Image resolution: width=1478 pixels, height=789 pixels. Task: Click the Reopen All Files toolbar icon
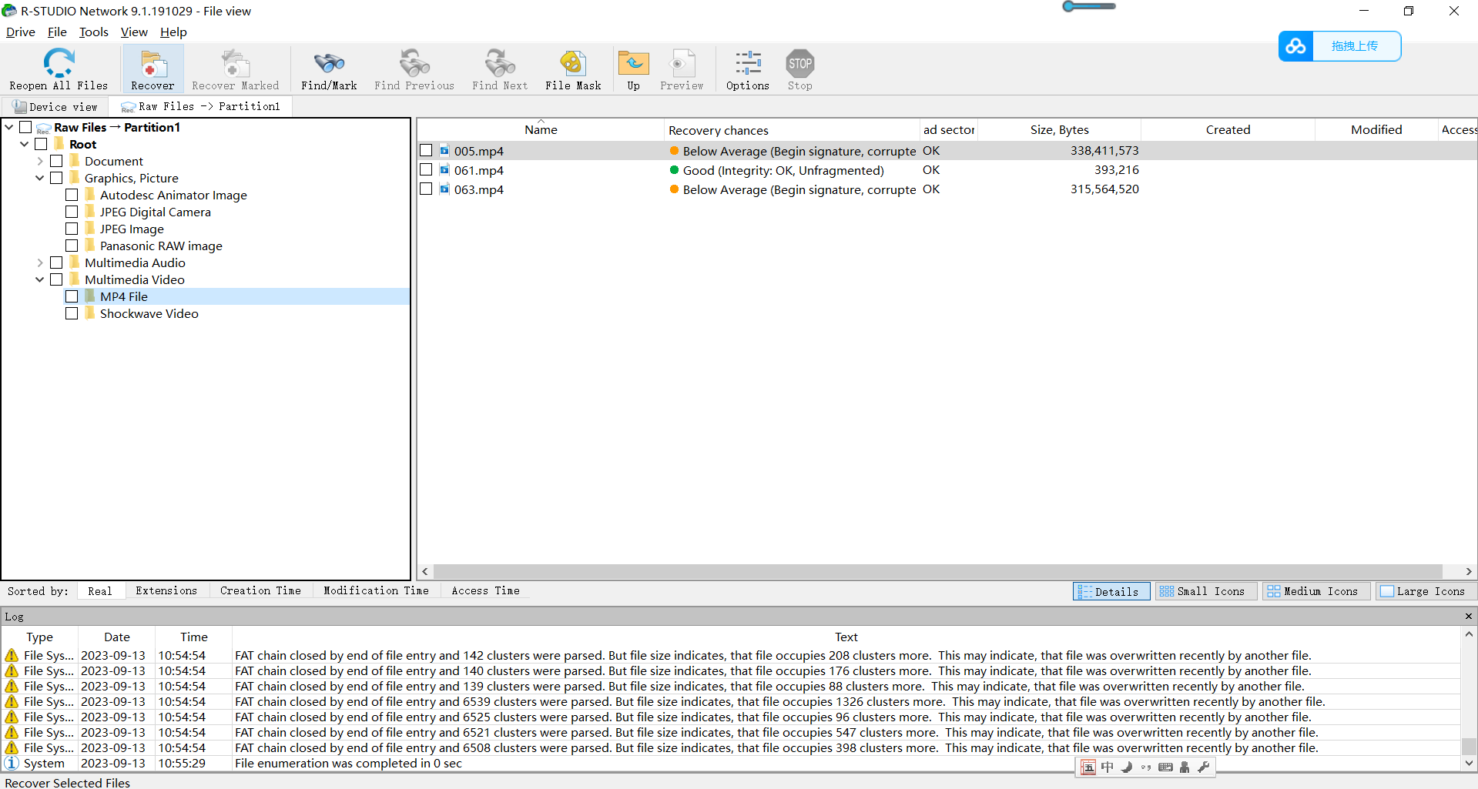(x=59, y=62)
